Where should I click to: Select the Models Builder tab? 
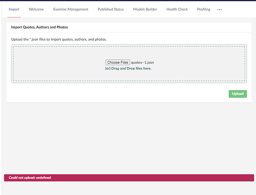pyautogui.click(x=145, y=9)
